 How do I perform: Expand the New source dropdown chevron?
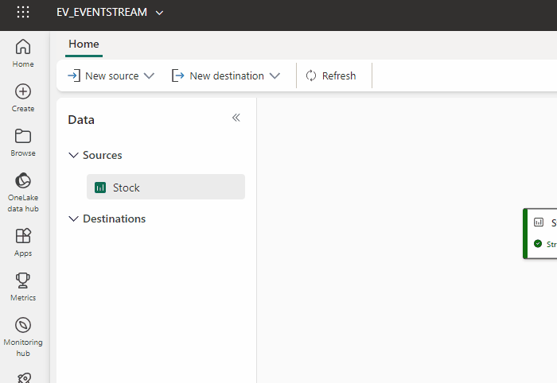tap(149, 76)
